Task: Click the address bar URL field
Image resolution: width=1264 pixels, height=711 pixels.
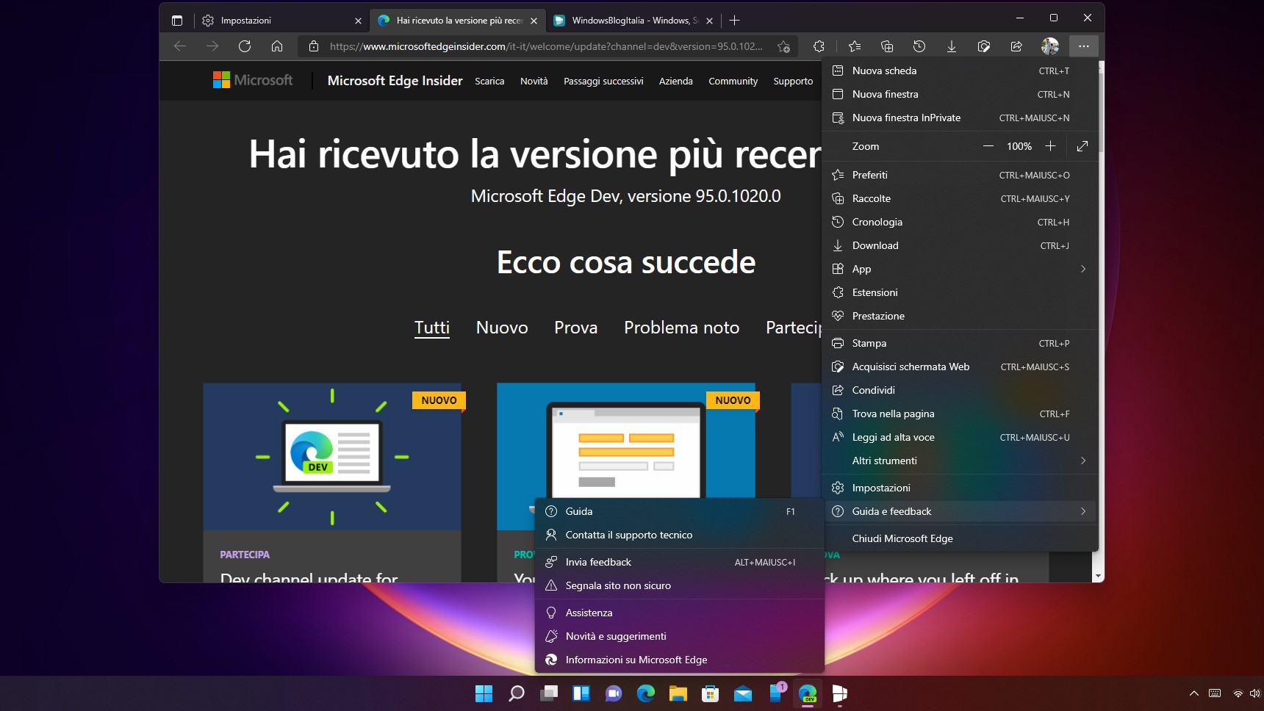Action: [546, 46]
